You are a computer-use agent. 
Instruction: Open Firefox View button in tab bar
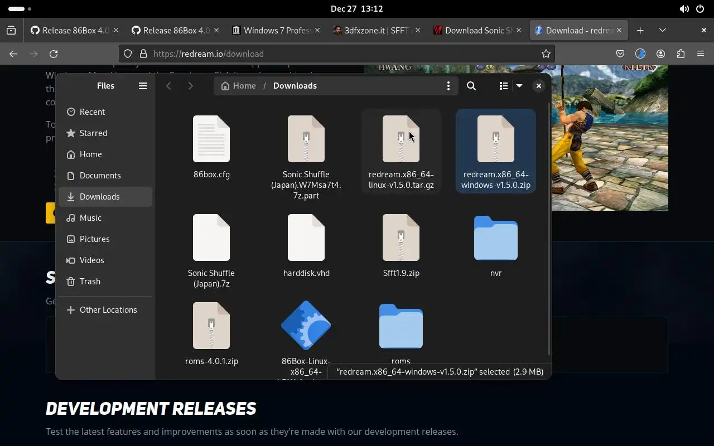[11, 31]
